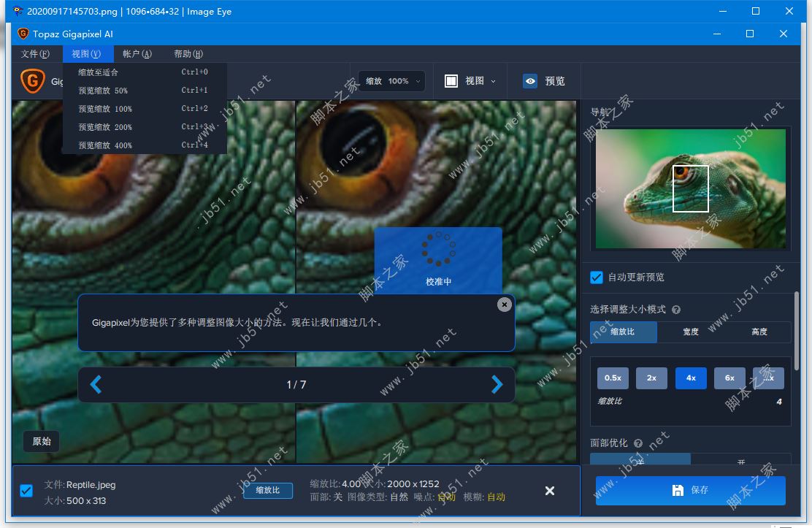Set scale to 0.5x

613,378
